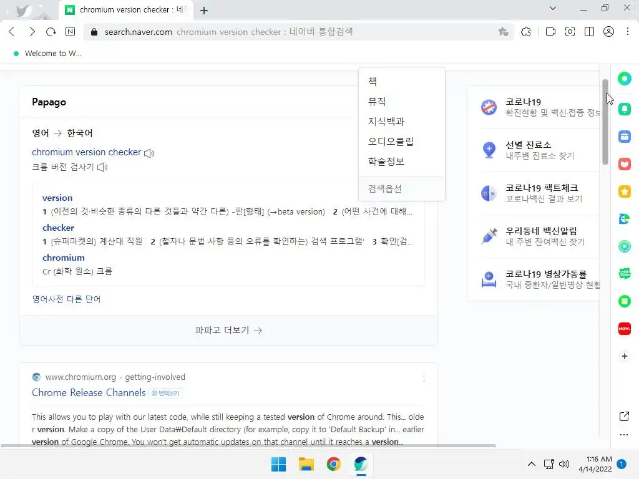The image size is (639, 479).
Task: Select 오디오클립 from the dropdown menu
Action: pyautogui.click(x=401, y=141)
